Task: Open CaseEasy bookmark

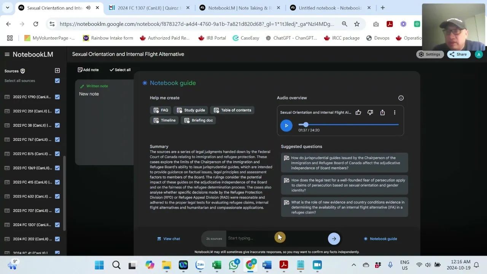Action: [x=246, y=38]
